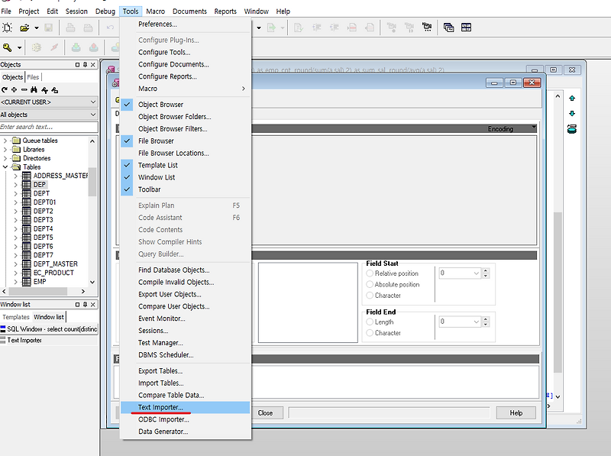Click the Tile windows toolbar icon
Screen dimensions: 611x456
click(x=466, y=26)
